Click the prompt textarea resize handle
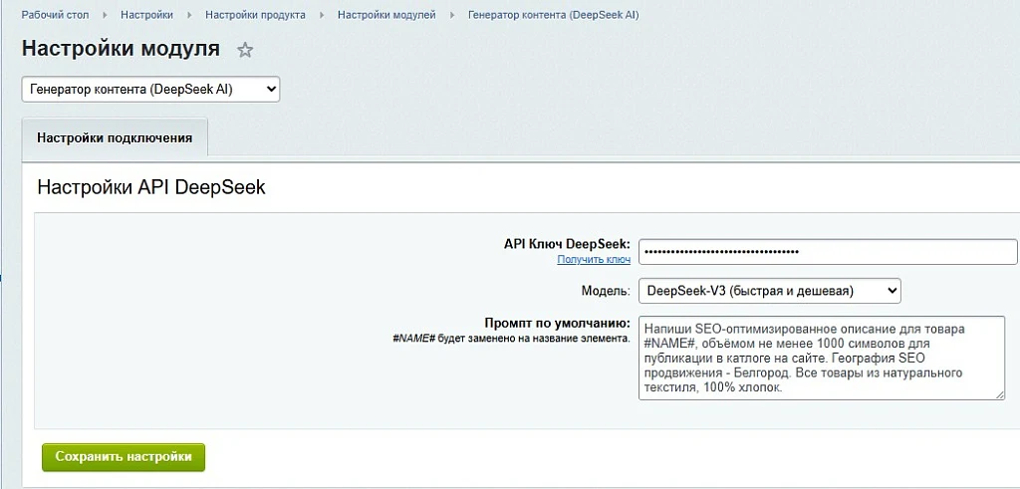The width and height of the screenshot is (1020, 489). (999, 394)
